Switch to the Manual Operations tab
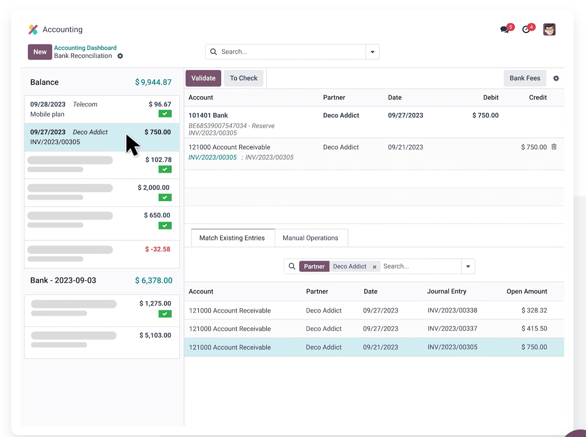 (x=311, y=238)
